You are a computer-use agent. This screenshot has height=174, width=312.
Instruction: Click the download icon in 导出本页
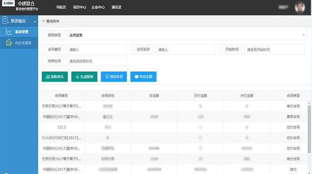(107, 77)
